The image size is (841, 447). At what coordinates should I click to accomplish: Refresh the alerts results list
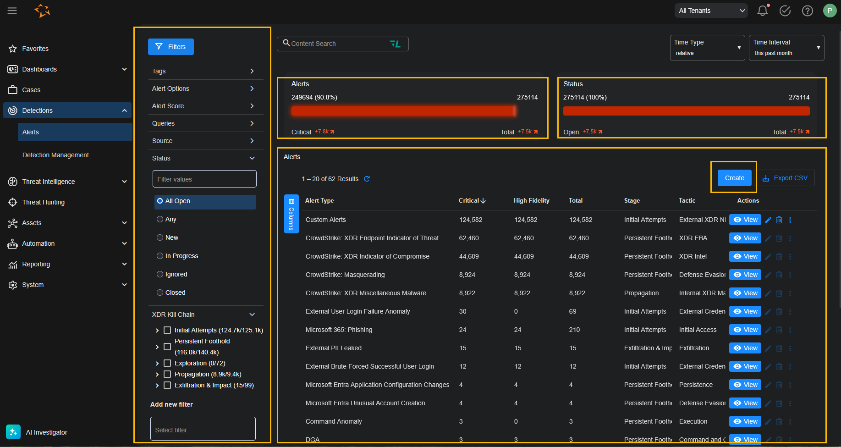tap(367, 179)
